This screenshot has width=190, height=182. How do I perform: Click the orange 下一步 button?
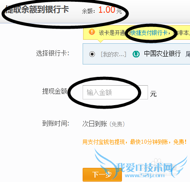coord(102,174)
